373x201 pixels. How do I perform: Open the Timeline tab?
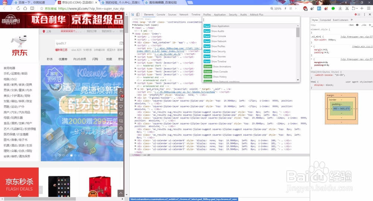[196, 15]
